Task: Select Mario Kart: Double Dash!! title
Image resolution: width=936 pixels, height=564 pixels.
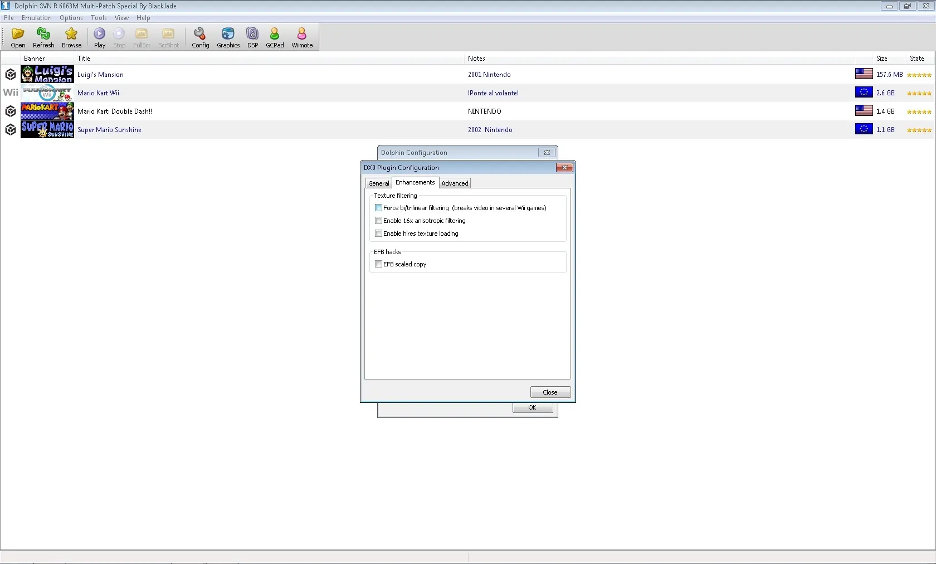Action: click(x=115, y=111)
